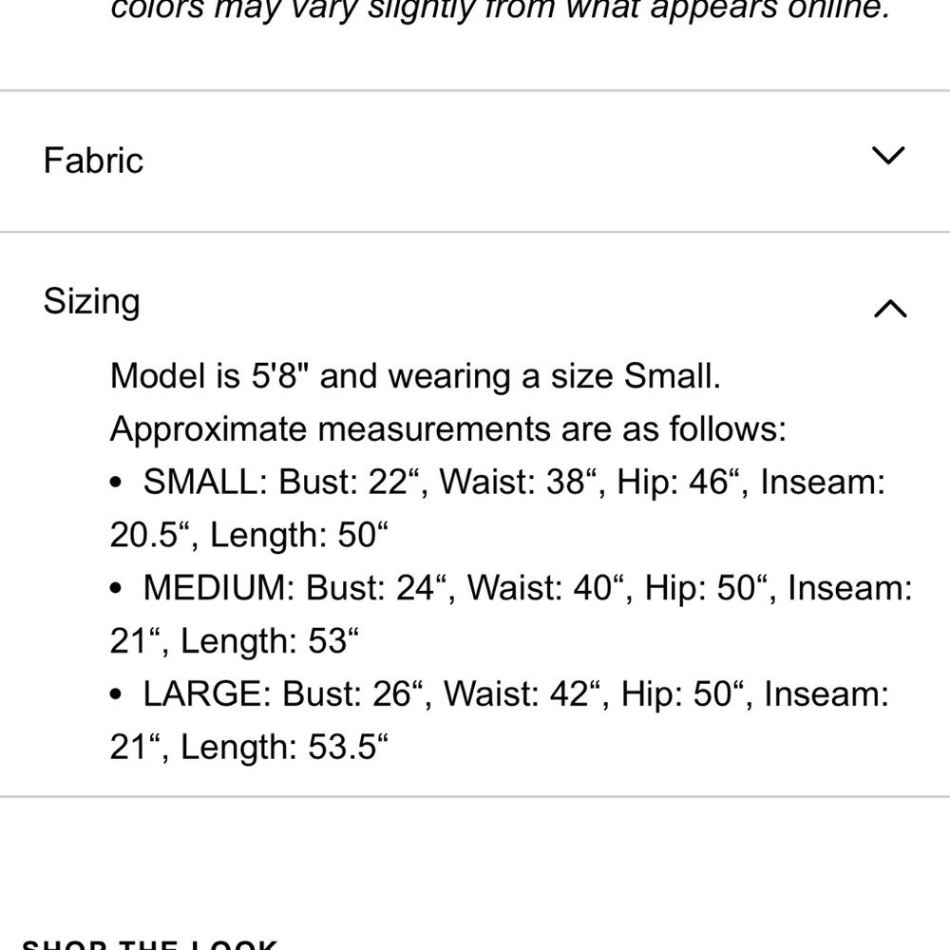The width and height of the screenshot is (950, 950).
Task: Click the Length: 53.5 measurement
Action: (x=284, y=747)
